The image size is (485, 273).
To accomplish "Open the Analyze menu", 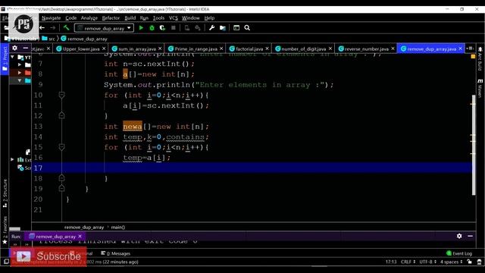I will (89, 18).
